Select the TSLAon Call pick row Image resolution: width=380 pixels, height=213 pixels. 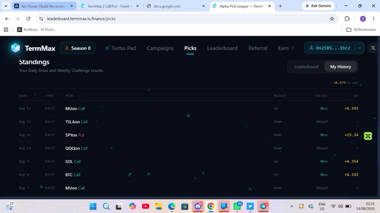(188, 122)
